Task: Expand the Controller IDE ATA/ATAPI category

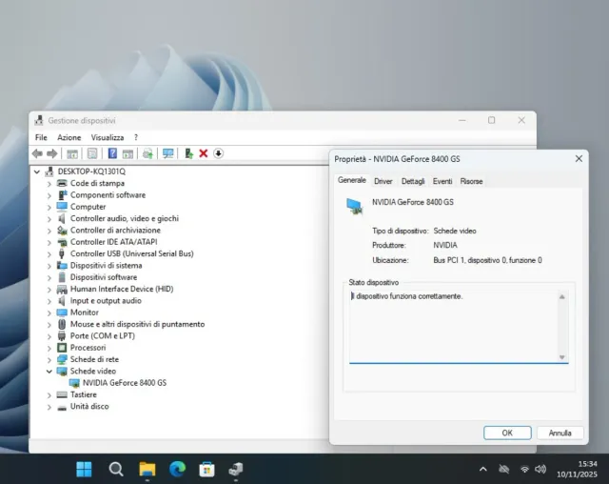Action: pyautogui.click(x=49, y=243)
